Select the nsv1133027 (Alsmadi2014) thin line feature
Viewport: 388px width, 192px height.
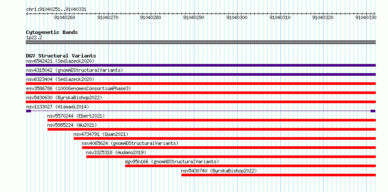pyautogui.click(x=201, y=111)
